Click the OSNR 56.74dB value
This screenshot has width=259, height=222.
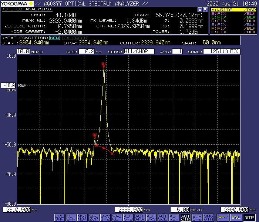point(179,15)
